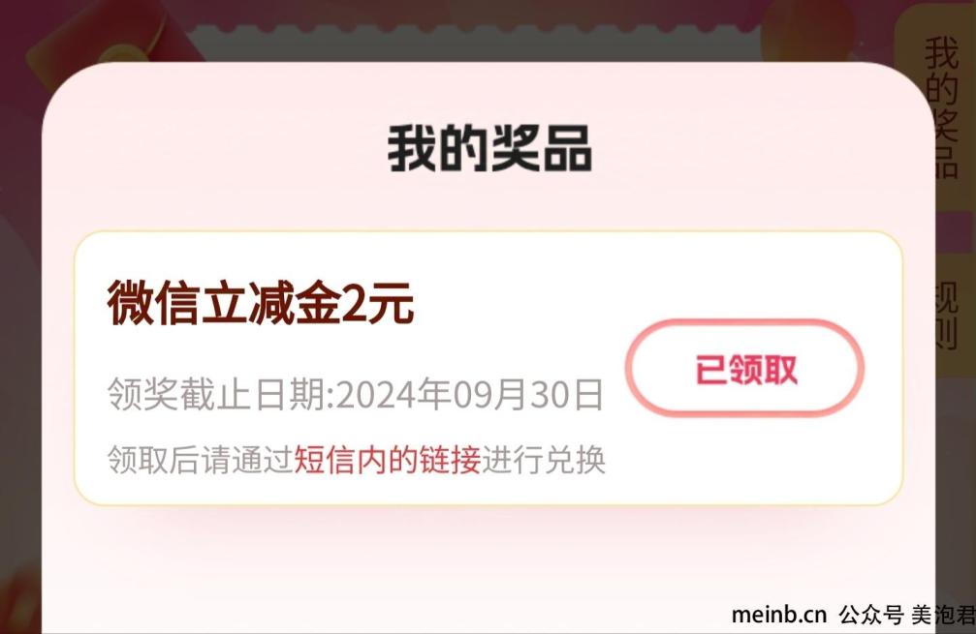Open the red 短信内的链接 link
976x634 pixels.
387,461
